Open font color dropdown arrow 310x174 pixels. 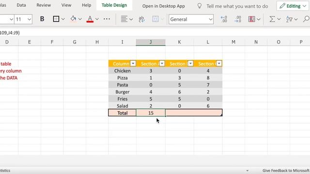[x=97, y=19]
